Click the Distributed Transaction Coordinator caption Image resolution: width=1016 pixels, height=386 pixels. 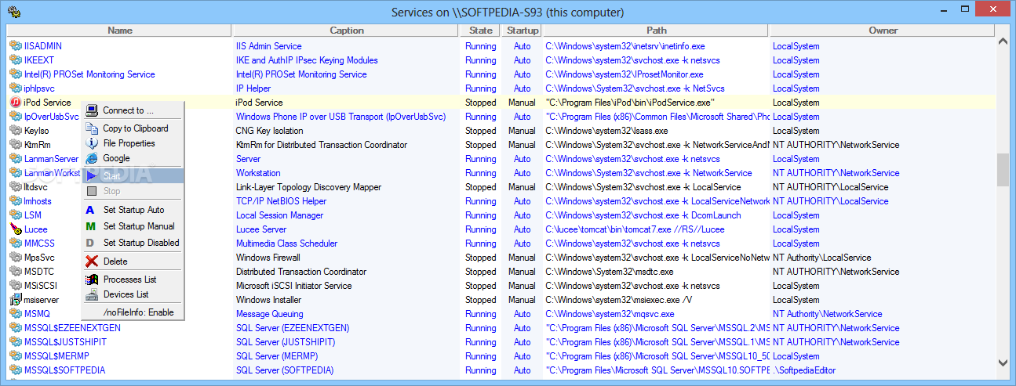[301, 272]
